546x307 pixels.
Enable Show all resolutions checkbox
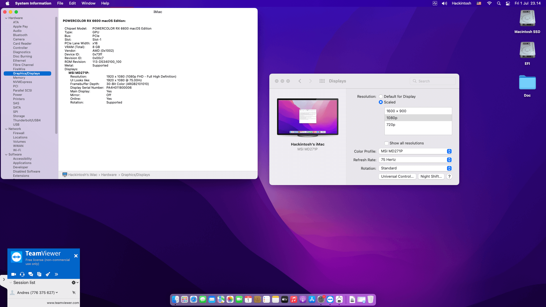tap(386, 143)
